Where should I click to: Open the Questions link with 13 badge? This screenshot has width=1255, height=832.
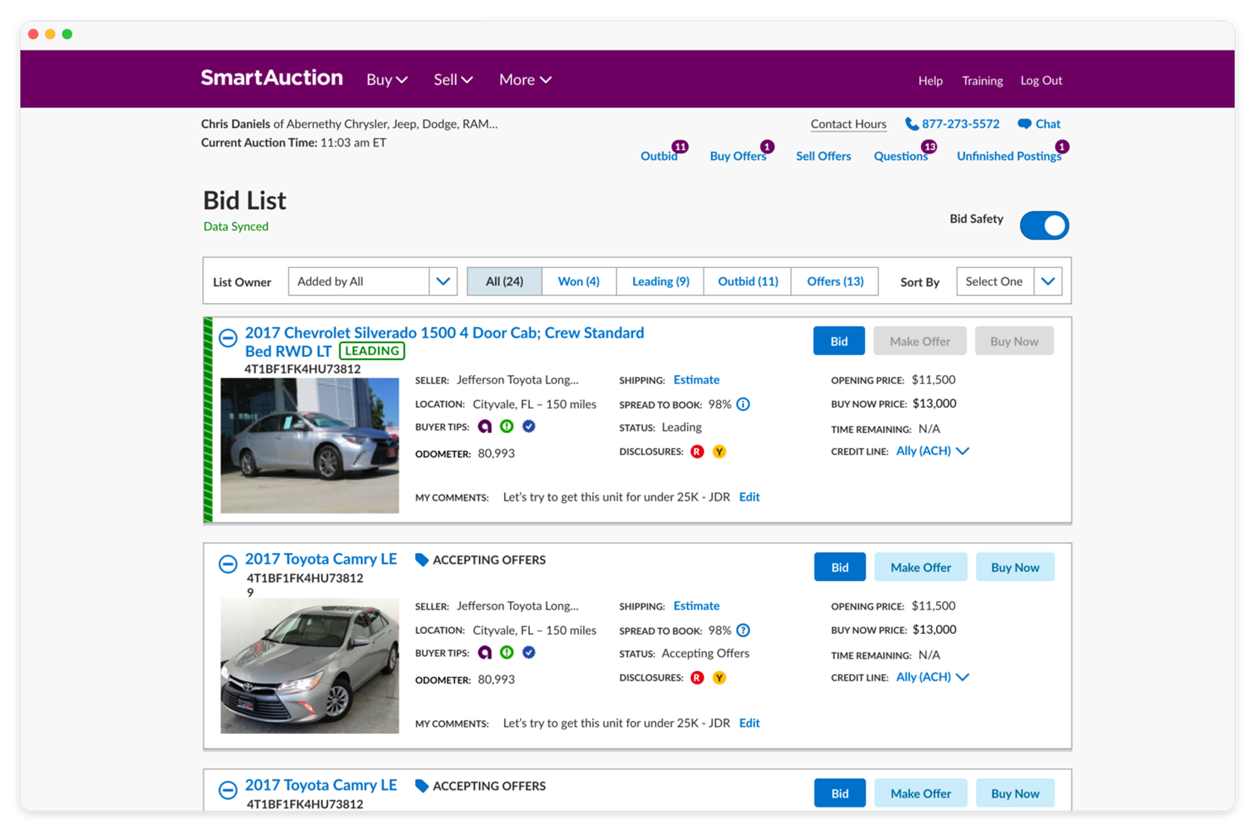pyautogui.click(x=900, y=156)
